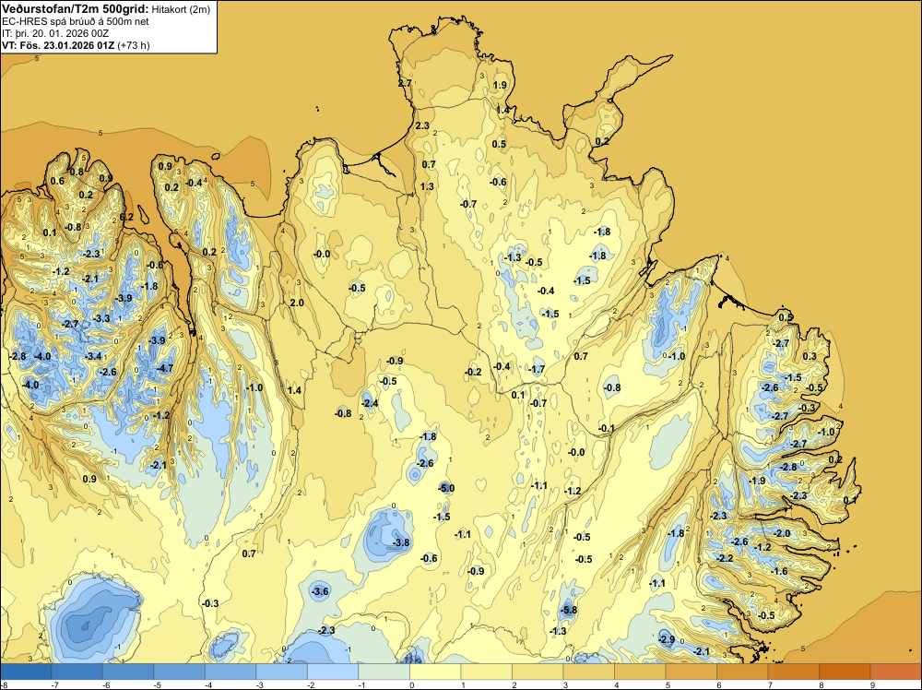This screenshot has width=922, height=690.
Task: Click the legend scale label 9
Action: pyautogui.click(x=871, y=684)
